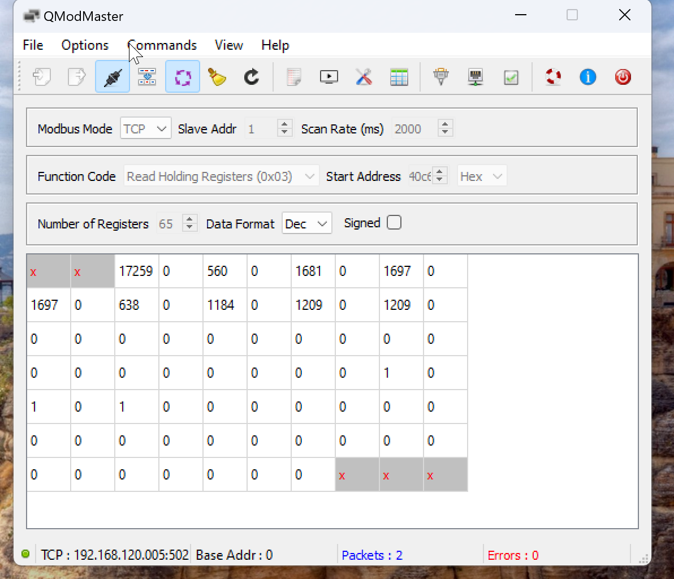Select the register cell showing 1184
This screenshot has width=674, height=579.
[x=225, y=305]
